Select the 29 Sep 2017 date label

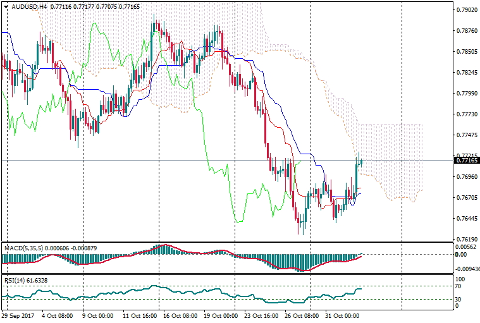click(x=18, y=315)
